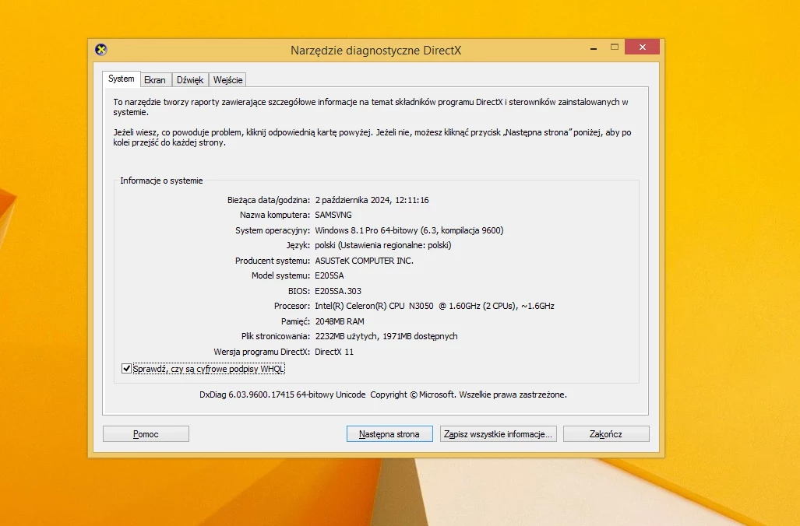Close the DirectX diagnostic tool window
This screenshot has height=526, width=800.
click(x=643, y=47)
